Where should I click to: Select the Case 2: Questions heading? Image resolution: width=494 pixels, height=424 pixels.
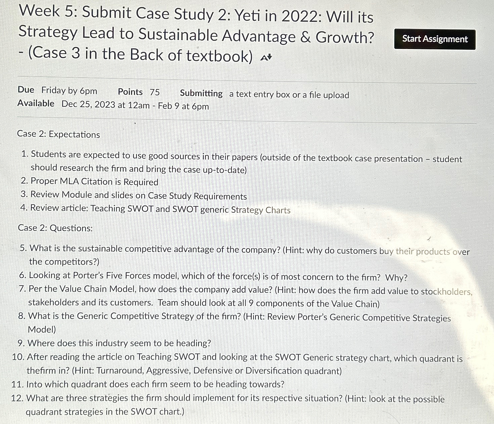click(x=55, y=228)
